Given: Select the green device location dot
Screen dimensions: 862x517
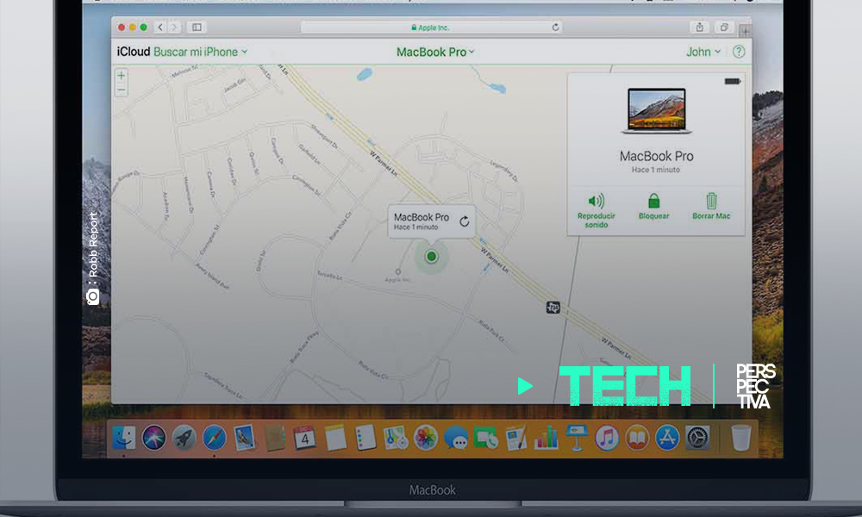Looking at the screenshot, I should 432,256.
